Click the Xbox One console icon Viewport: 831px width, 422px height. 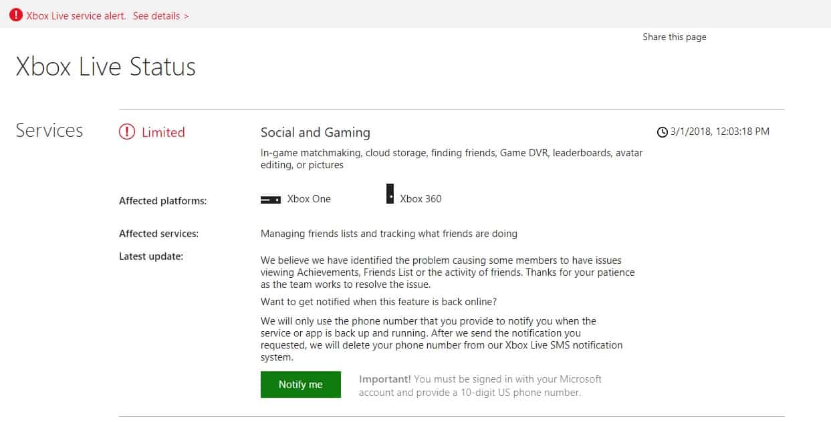point(270,199)
